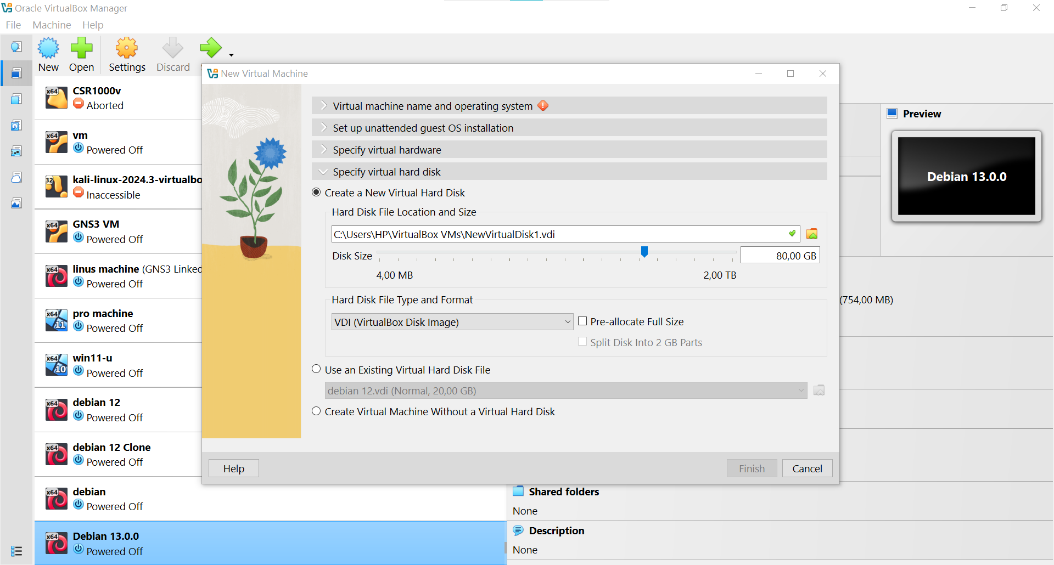Enable Pre-allocate Full Size checkbox
The width and height of the screenshot is (1054, 565).
tap(582, 321)
